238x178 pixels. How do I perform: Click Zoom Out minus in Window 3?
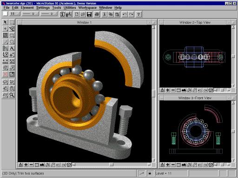click(x=173, y=165)
